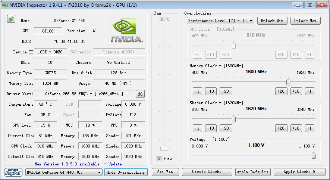This screenshot has height=180, width=330.
Task: Click Hide Overclocking button
Action: 126,172
